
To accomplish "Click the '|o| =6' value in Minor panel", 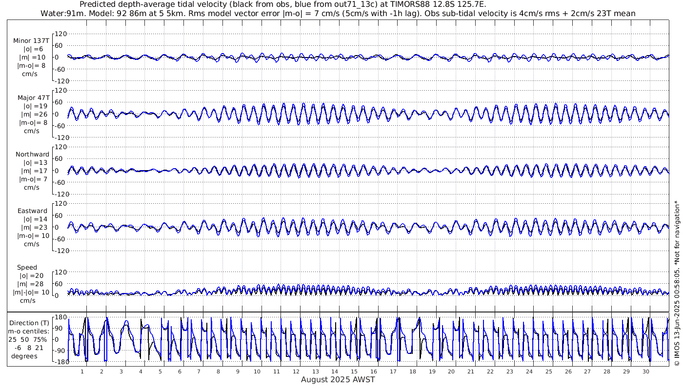I will click(x=33, y=49).
